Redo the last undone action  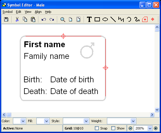tap(52, 19)
